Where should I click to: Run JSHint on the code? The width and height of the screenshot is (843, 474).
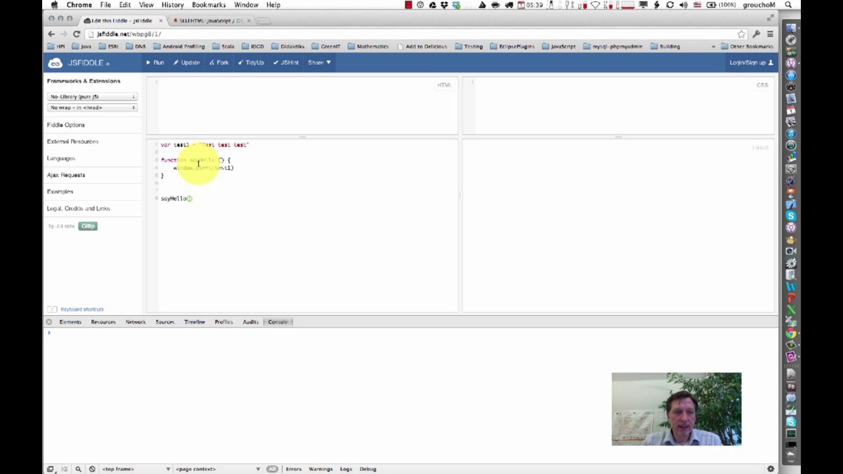pos(286,62)
